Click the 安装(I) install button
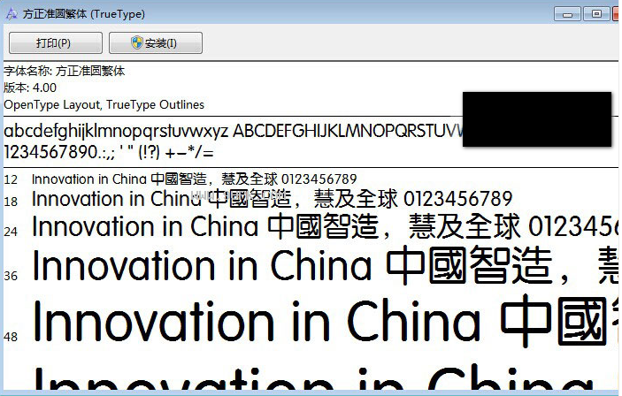This screenshot has width=622, height=396. point(156,42)
